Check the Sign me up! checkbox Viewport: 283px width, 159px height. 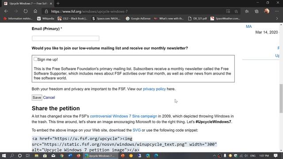coord(35,59)
